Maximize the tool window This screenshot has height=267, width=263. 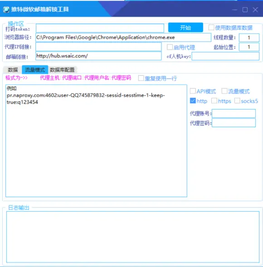245,10
